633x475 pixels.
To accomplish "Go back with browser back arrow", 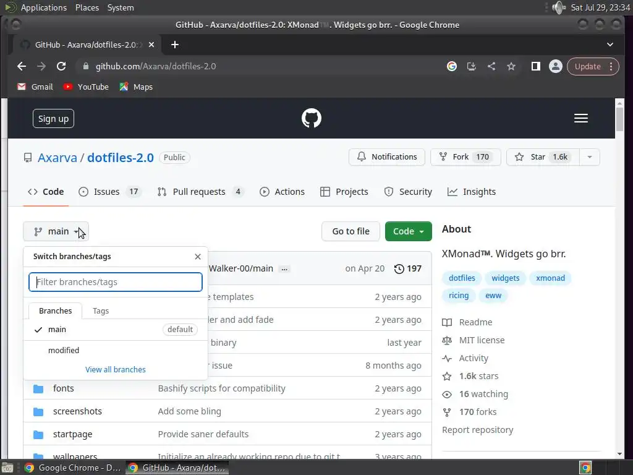I will point(22,66).
